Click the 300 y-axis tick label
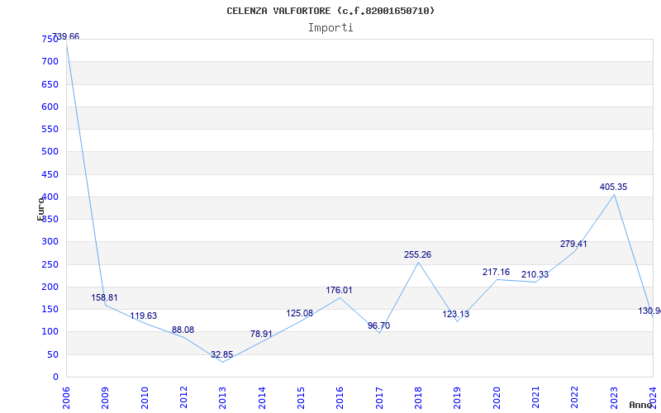Image resolution: width=661 pixels, height=413 pixels. coord(50,242)
